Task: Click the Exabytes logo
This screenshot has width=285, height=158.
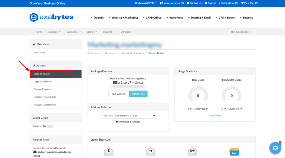Action: point(52,17)
